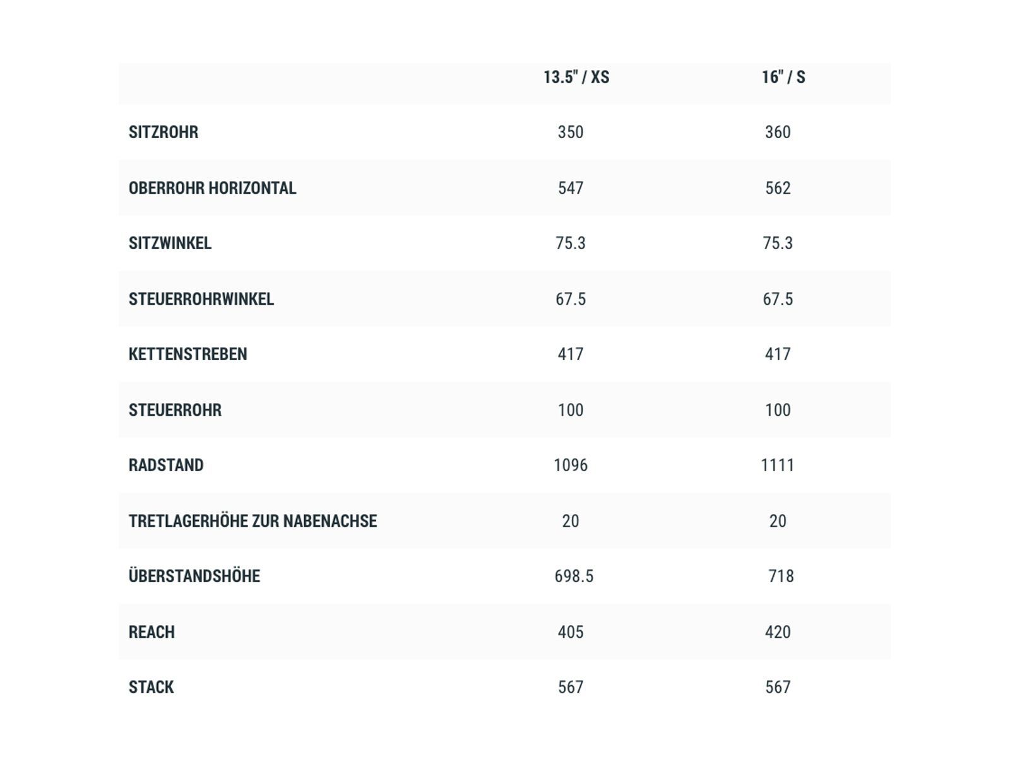
Task: Click the REACH row label
Action: [x=151, y=632]
